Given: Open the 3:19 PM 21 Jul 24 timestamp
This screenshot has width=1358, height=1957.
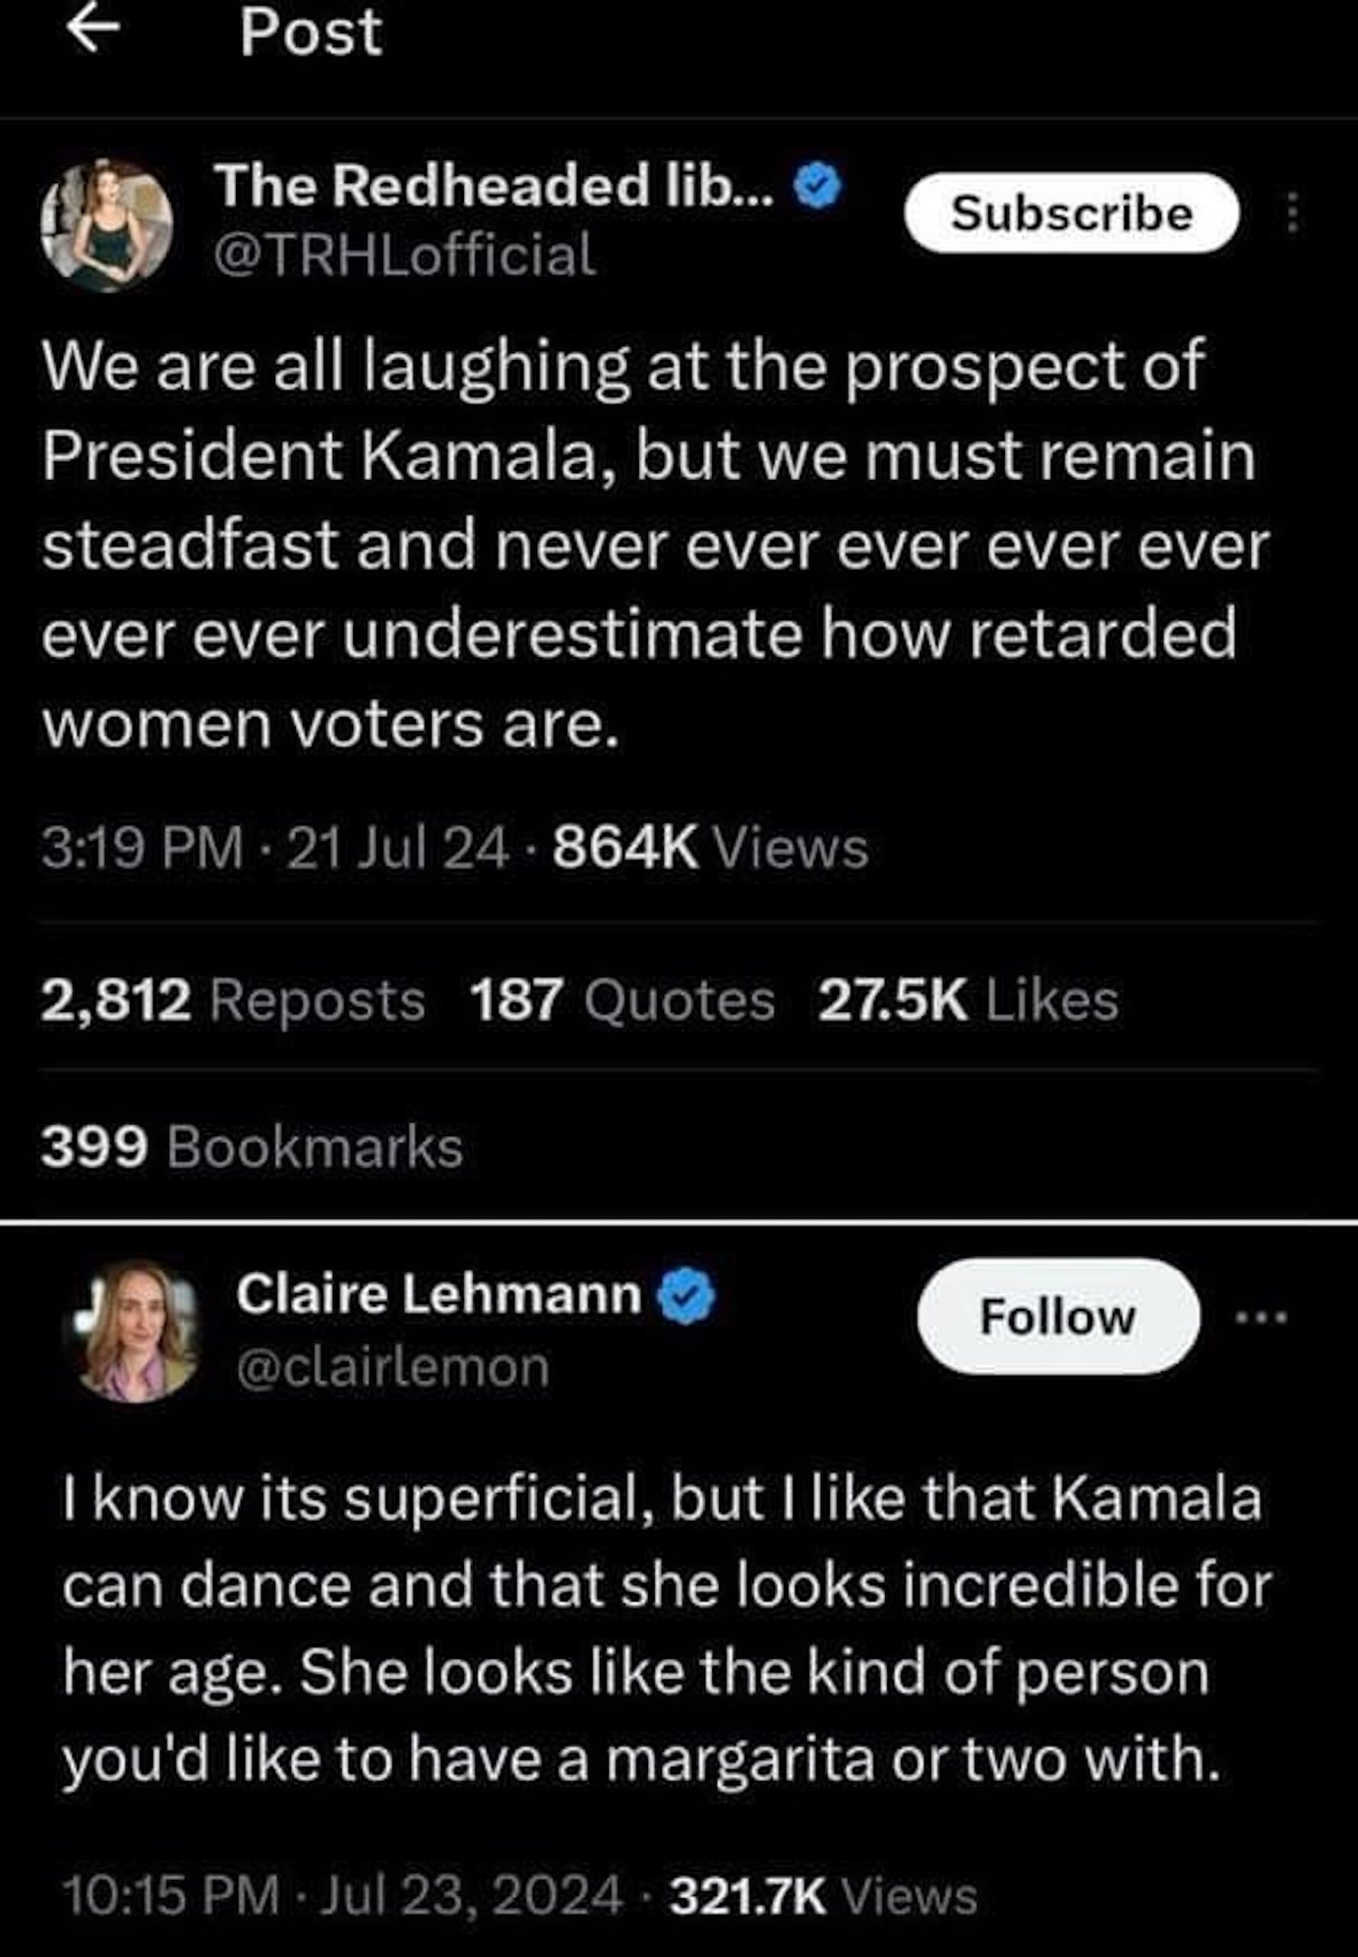Looking at the screenshot, I should point(275,849).
